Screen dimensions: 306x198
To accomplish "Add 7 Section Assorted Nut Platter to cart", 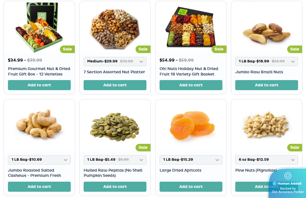I will point(115,85).
